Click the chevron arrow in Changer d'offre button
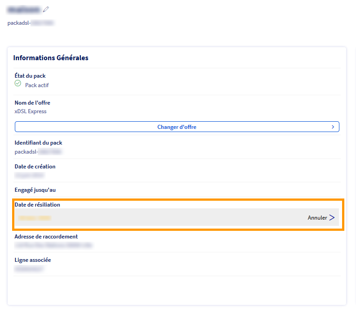This screenshot has height=313, width=356. pyautogui.click(x=333, y=127)
